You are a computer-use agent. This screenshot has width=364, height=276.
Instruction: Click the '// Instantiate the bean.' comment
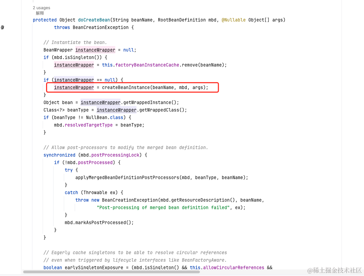(x=75, y=43)
